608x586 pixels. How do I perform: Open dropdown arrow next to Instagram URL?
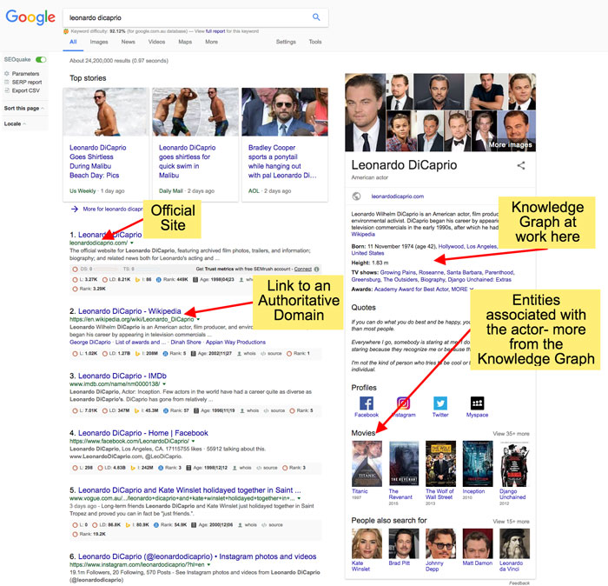pos(208,564)
